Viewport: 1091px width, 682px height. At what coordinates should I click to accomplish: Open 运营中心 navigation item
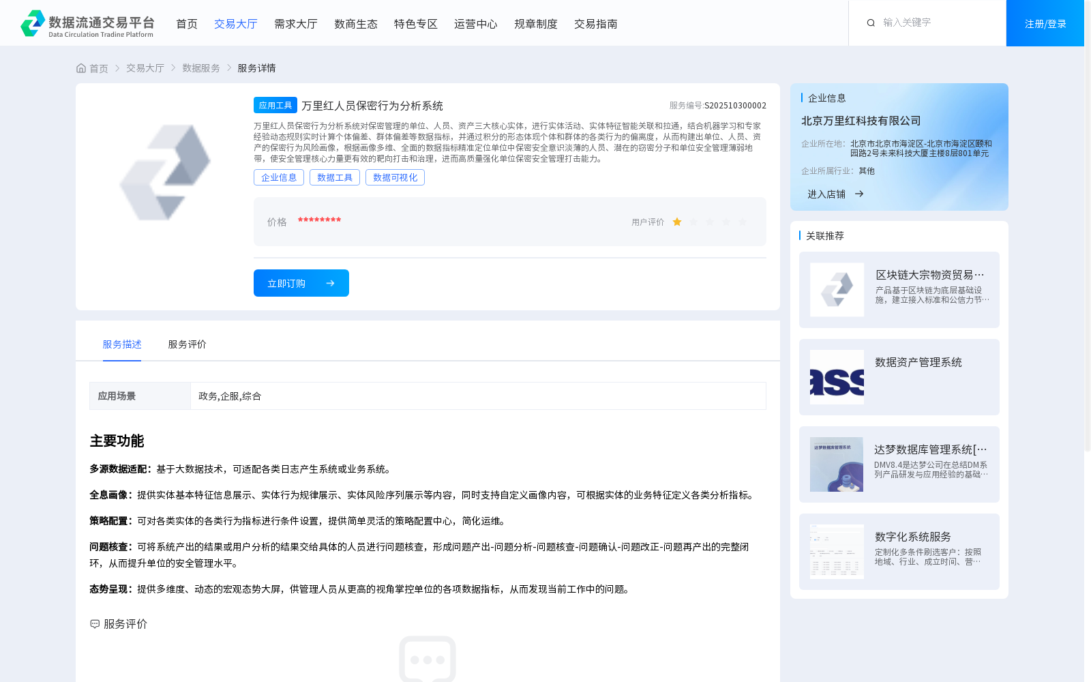tap(476, 24)
